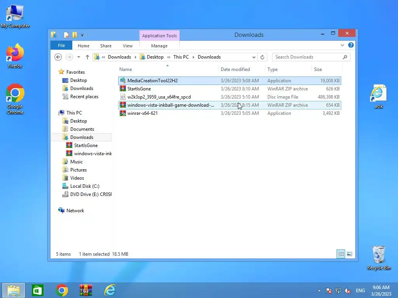
Task: Select This PC in navigation pane
Action: [x=74, y=113]
